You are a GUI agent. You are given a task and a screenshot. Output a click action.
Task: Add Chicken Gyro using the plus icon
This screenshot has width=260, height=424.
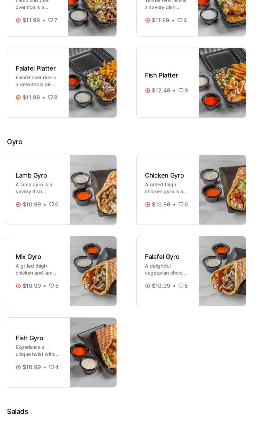pos(148,205)
